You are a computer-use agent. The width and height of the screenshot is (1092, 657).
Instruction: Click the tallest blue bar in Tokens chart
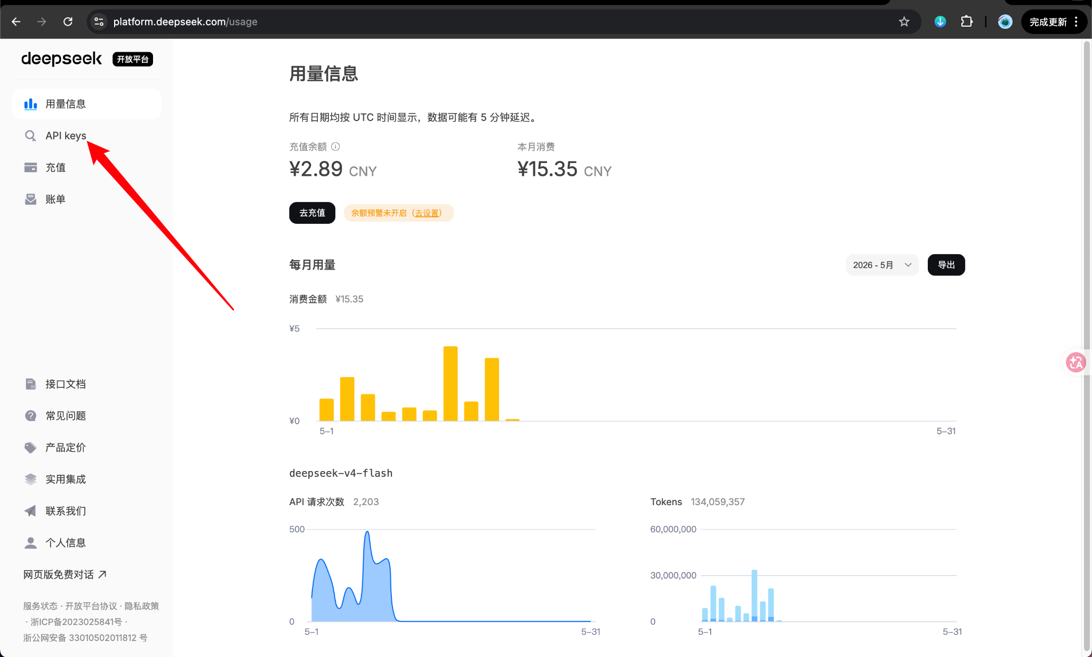[x=754, y=595]
